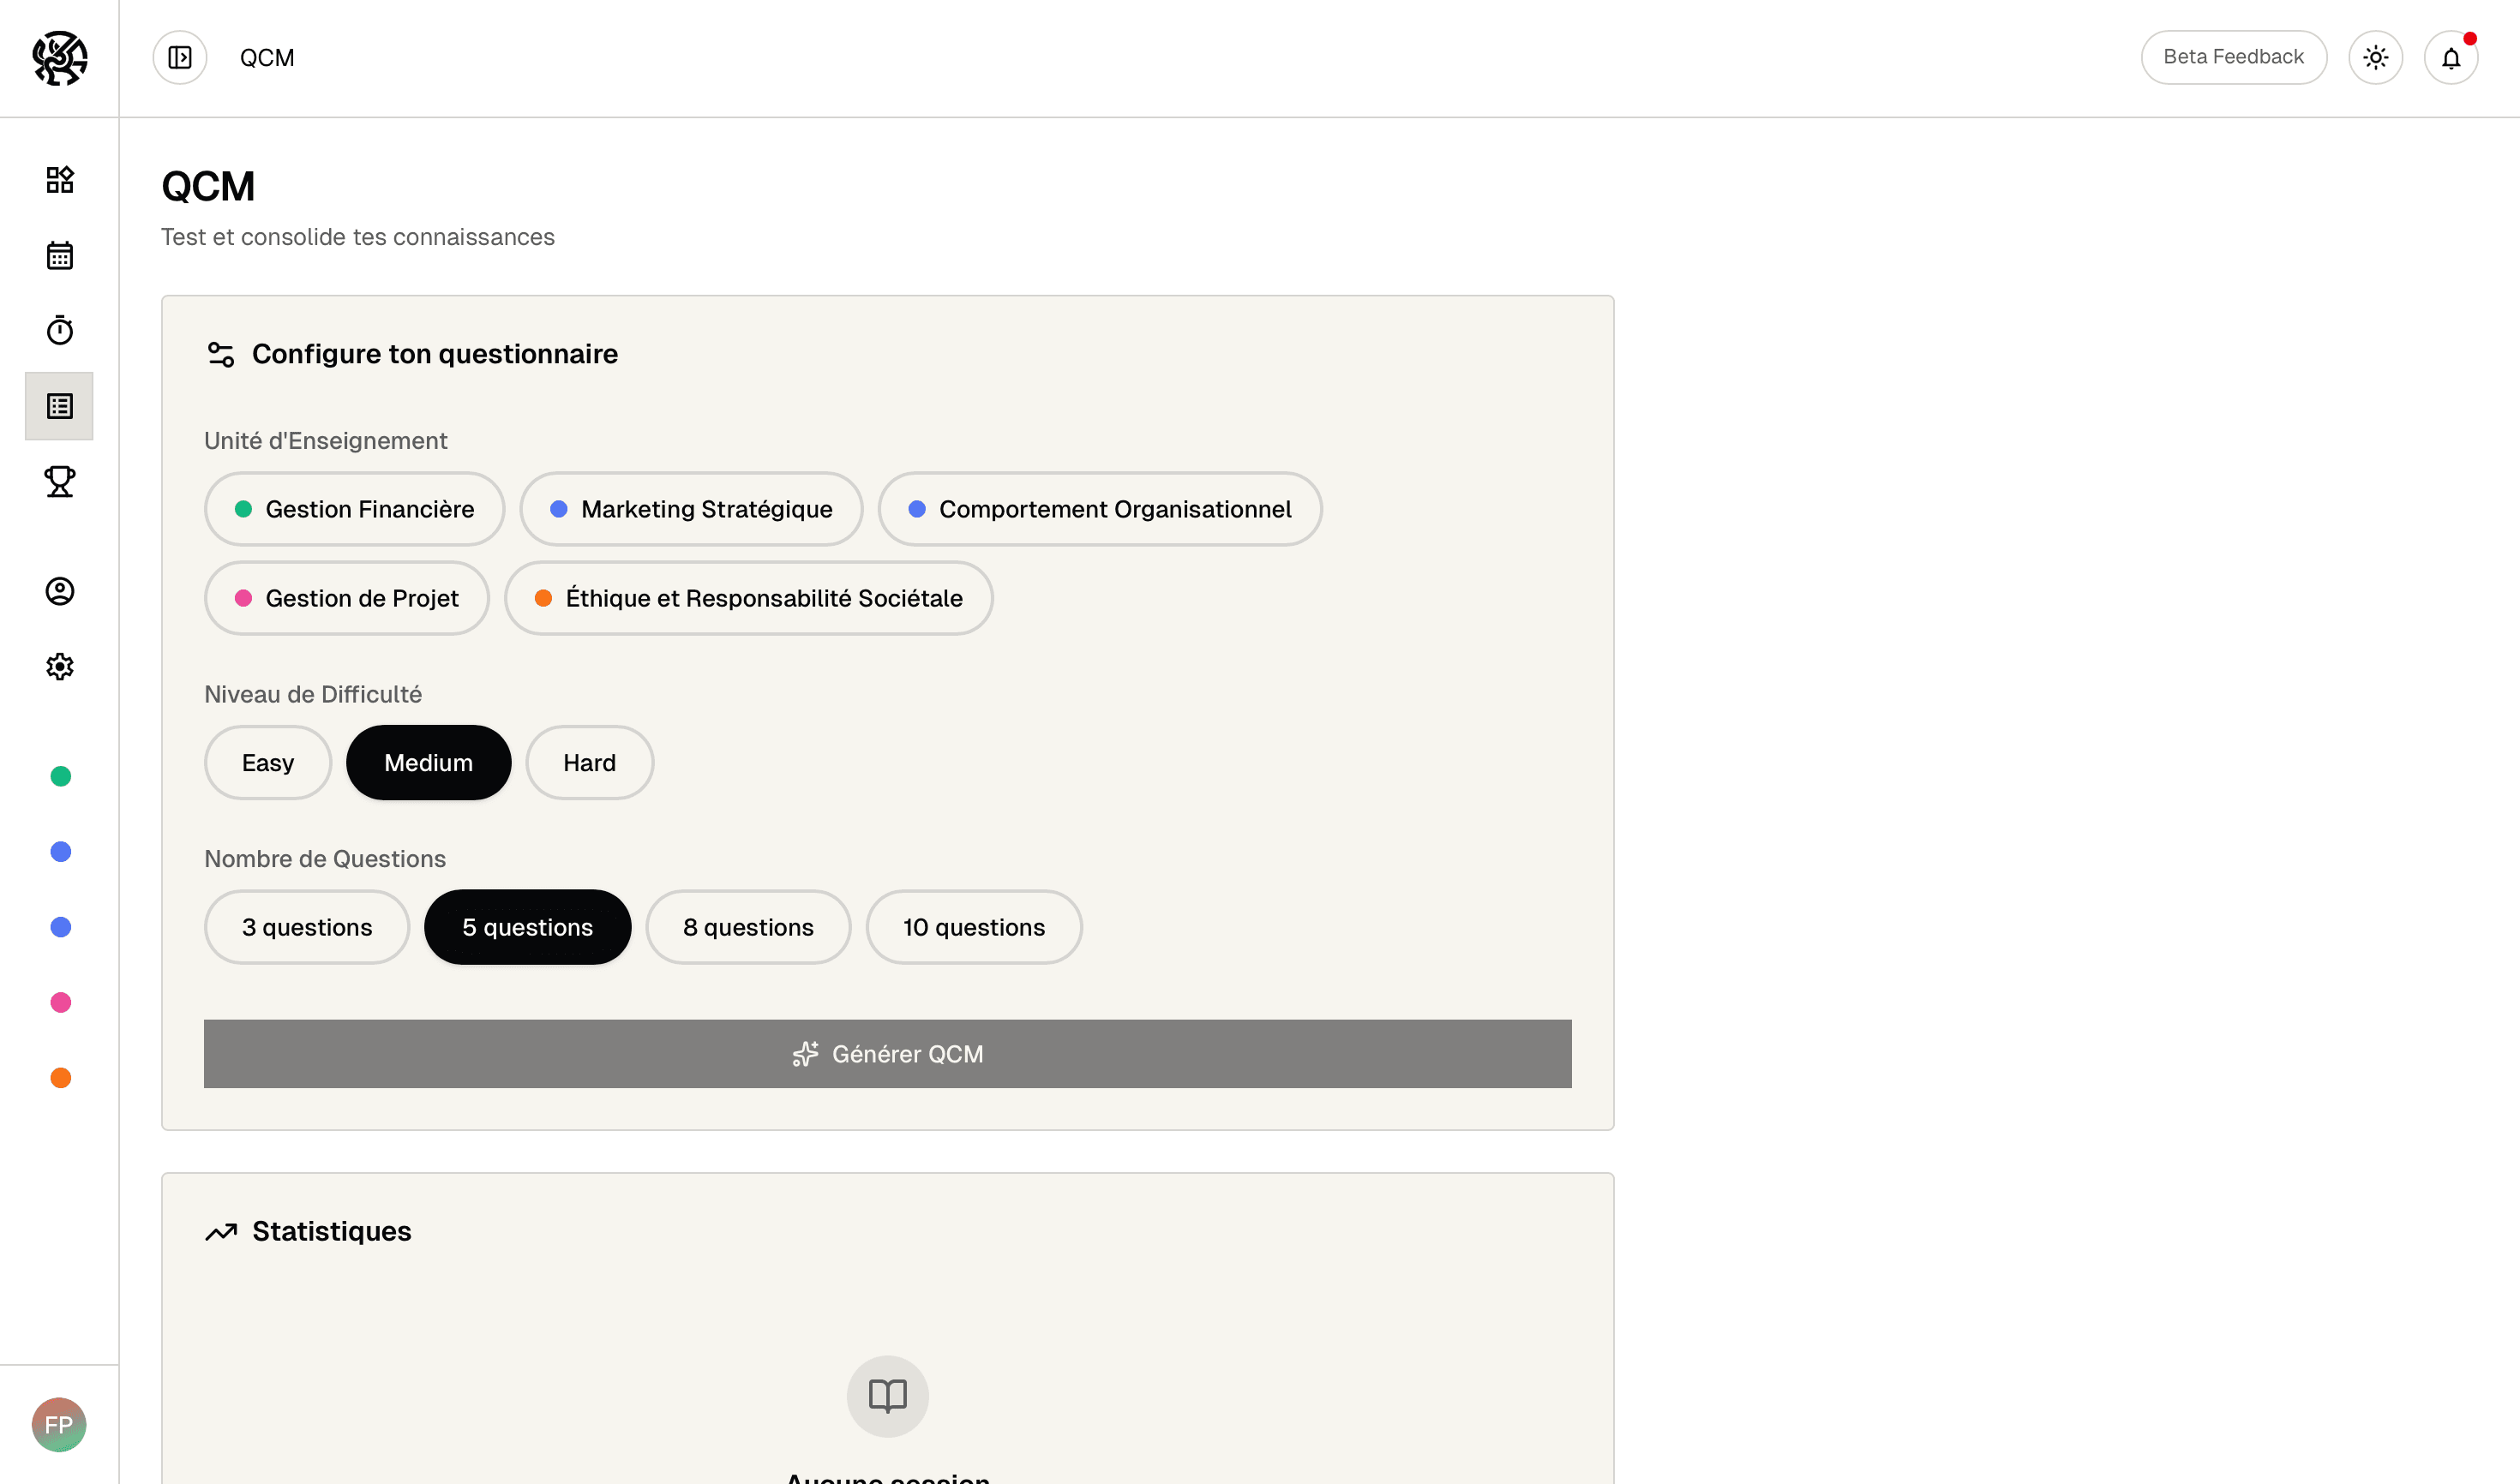The height and width of the screenshot is (1484, 2520).
Task: Expand the sidebar panel toggle
Action: tap(180, 58)
